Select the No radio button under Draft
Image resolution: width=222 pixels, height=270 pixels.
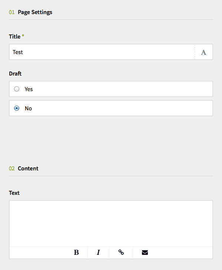(17, 108)
